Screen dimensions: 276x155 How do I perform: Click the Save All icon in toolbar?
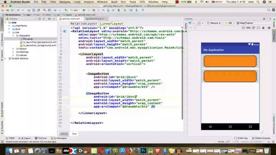(8, 10)
